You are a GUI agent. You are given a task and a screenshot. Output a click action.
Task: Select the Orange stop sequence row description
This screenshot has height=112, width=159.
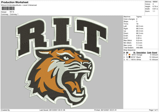139,55
